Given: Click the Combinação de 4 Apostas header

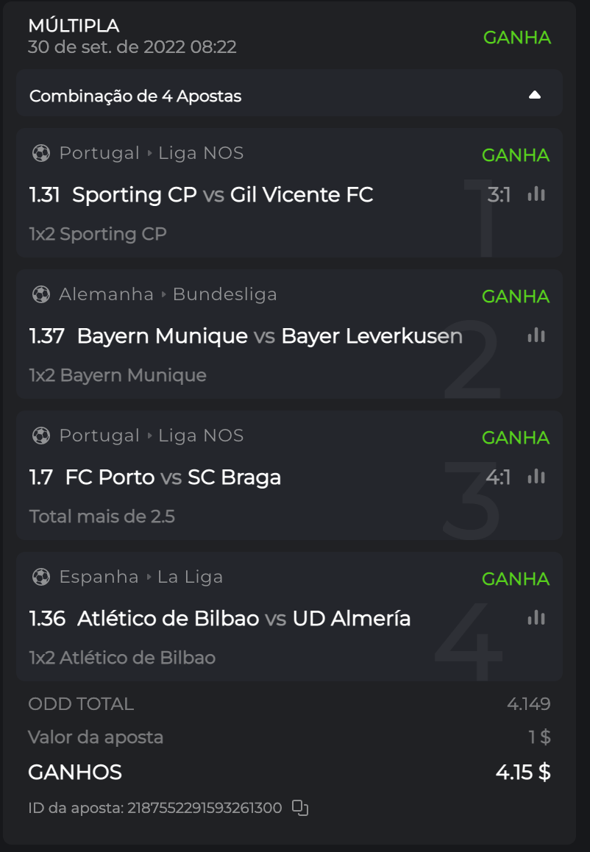Looking at the screenshot, I should [x=135, y=96].
